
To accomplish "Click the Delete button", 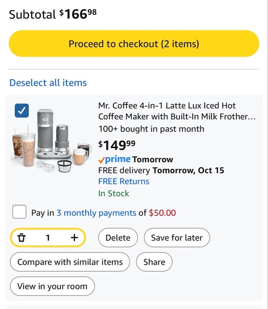I will tap(118, 238).
